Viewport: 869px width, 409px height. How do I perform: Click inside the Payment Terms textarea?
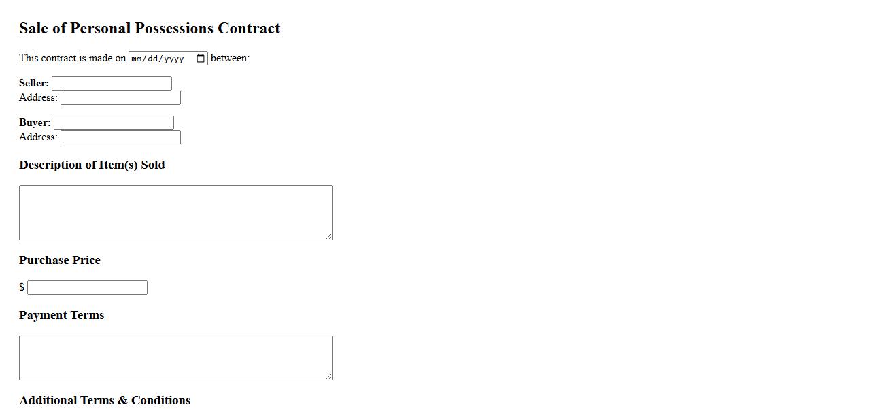click(x=175, y=357)
